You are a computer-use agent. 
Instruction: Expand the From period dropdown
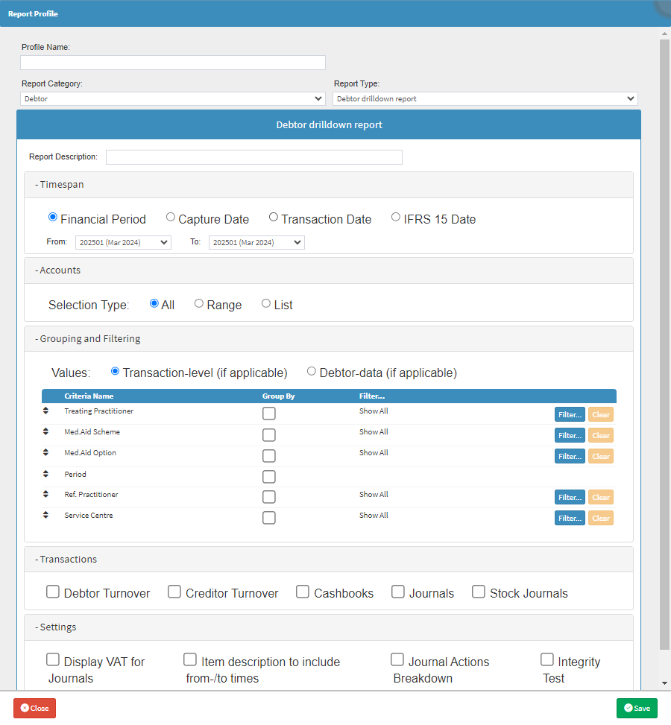[x=123, y=242]
